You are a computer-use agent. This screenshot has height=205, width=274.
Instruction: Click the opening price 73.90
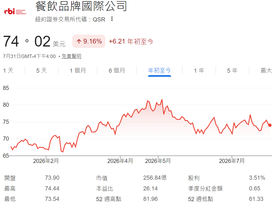[52, 178]
